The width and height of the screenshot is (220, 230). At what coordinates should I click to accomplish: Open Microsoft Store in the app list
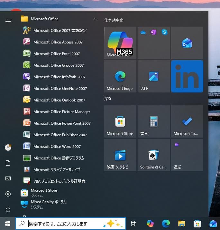[x=59, y=193]
